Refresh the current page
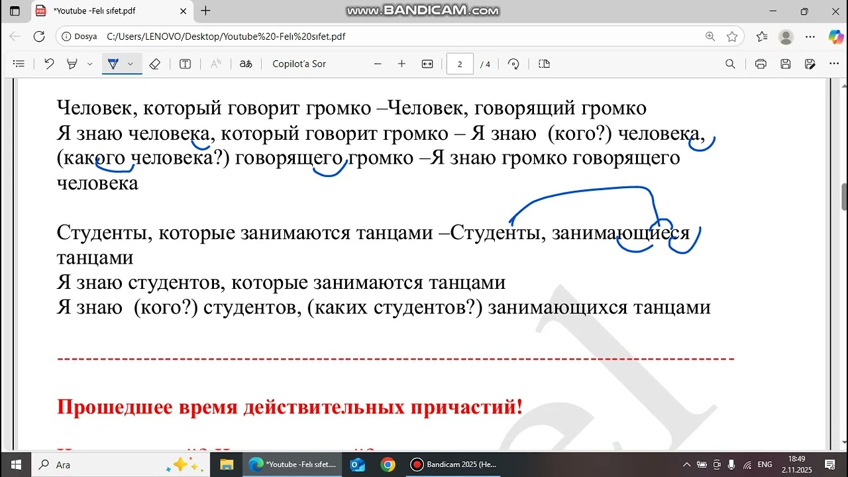 pyautogui.click(x=39, y=36)
